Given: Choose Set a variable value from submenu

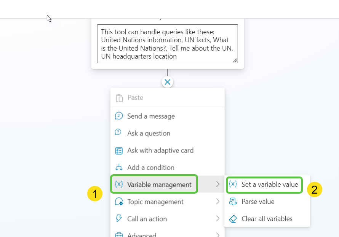Looking at the screenshot, I should (270, 185).
